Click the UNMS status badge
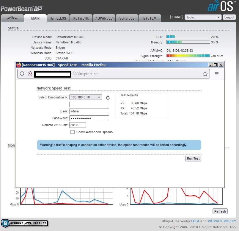Viewport: 239px width, 231px height. [x=177, y=17]
